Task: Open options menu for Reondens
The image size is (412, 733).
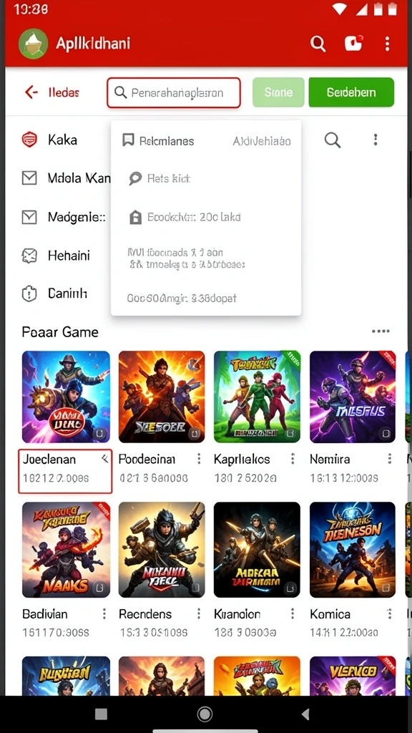Action: pyautogui.click(x=199, y=613)
